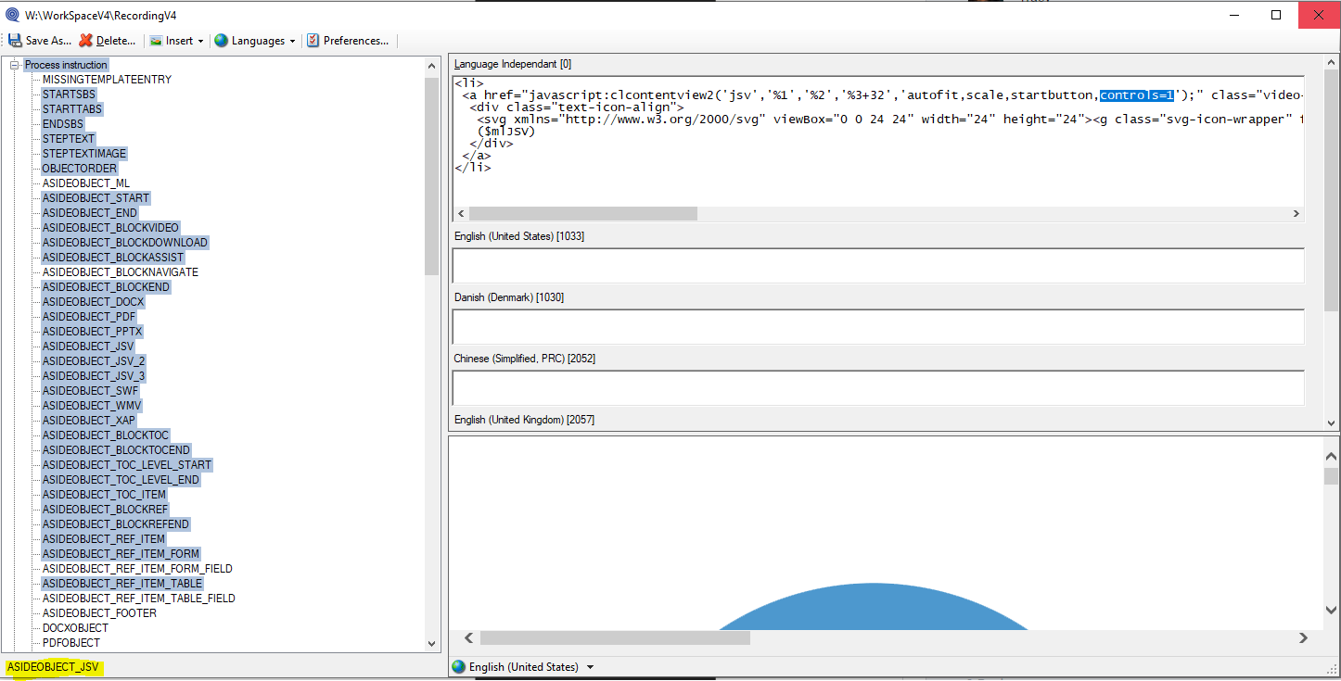Select DOCXOBJECT tree item
This screenshot has width=1341, height=681.
click(x=75, y=628)
